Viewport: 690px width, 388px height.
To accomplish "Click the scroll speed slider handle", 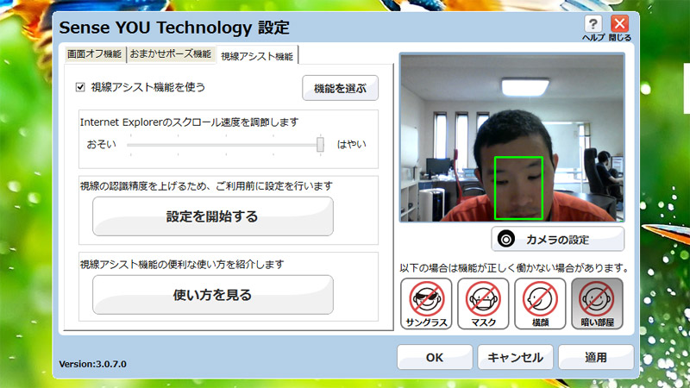I will (320, 144).
